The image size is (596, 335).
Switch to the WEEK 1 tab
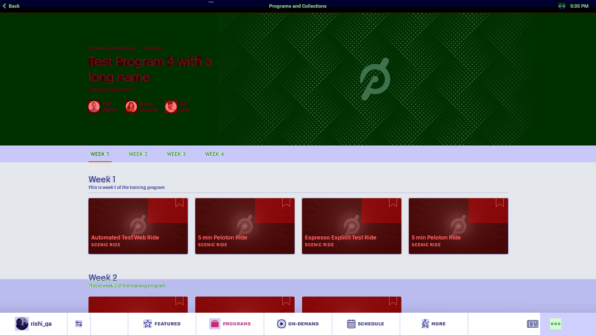[100, 154]
